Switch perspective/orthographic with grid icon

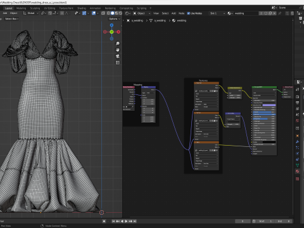pos(118,63)
